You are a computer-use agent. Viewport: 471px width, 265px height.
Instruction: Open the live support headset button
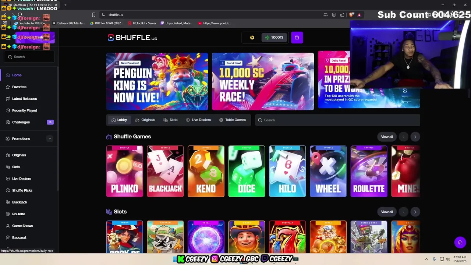(460, 243)
